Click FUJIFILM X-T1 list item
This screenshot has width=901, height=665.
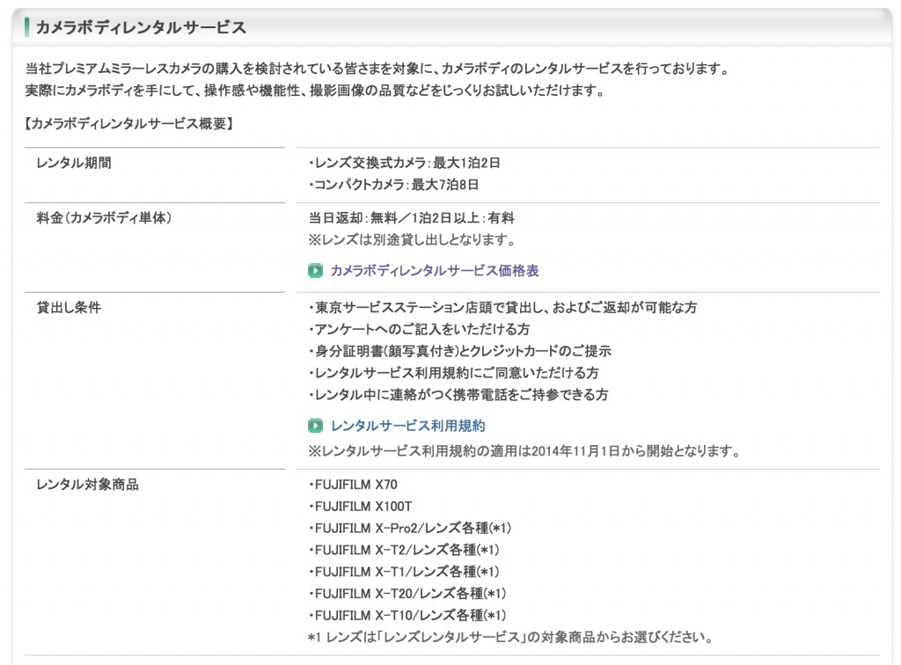coord(404,572)
